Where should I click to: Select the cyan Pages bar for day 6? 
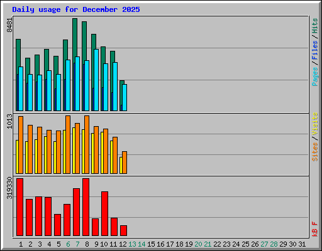point(68,85)
